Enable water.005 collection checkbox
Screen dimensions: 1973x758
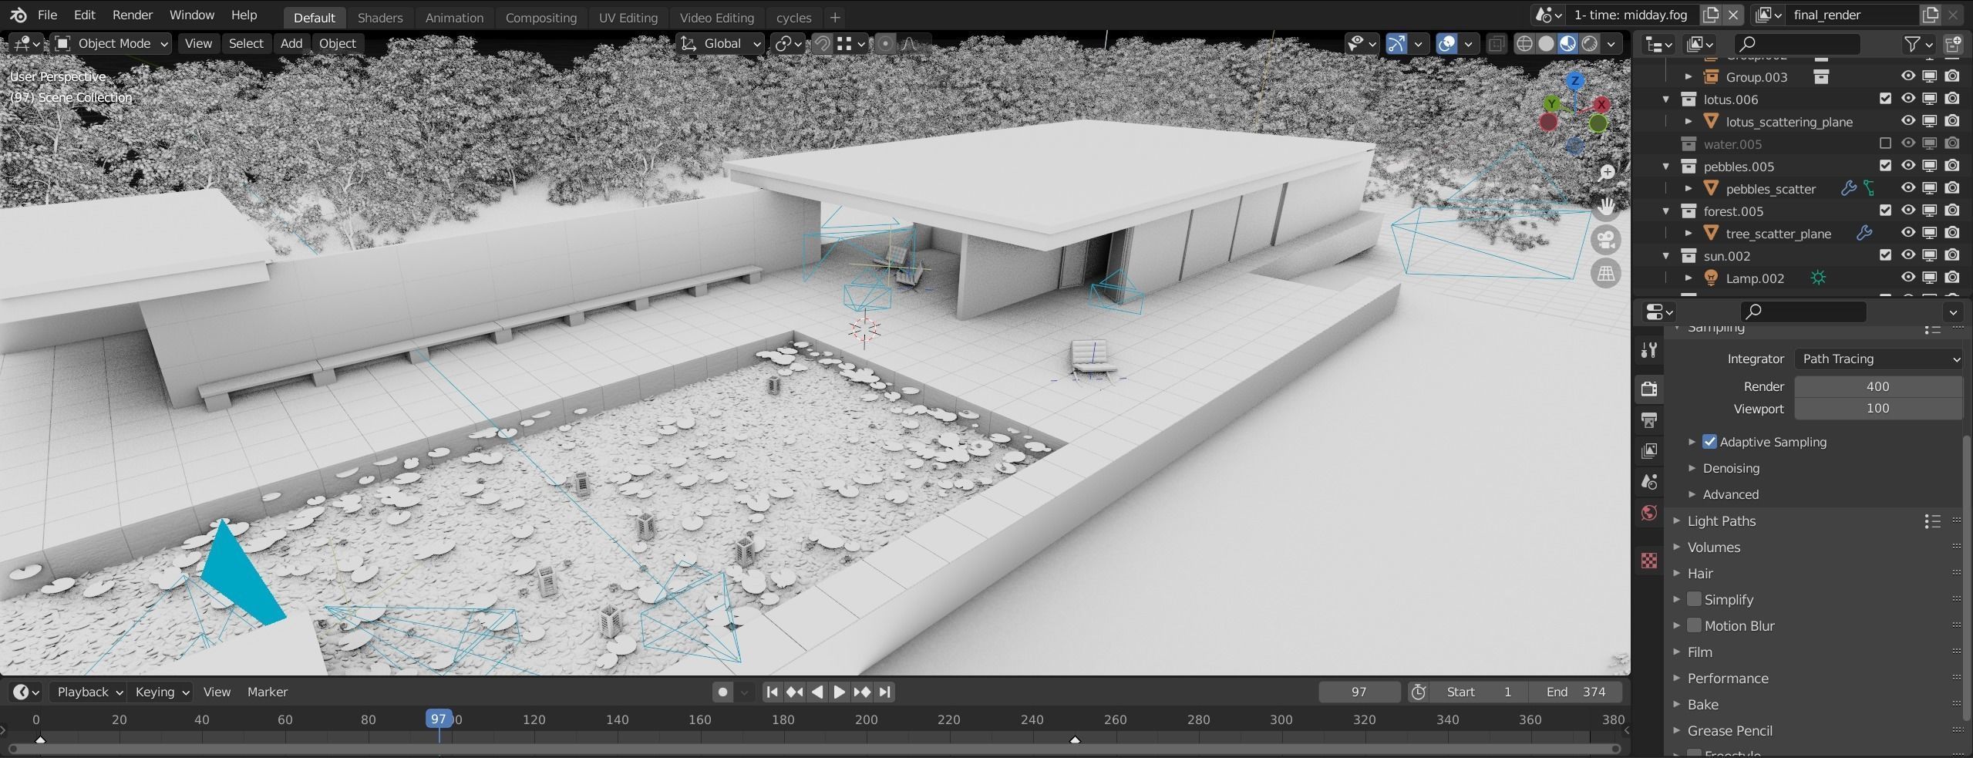click(x=1885, y=143)
